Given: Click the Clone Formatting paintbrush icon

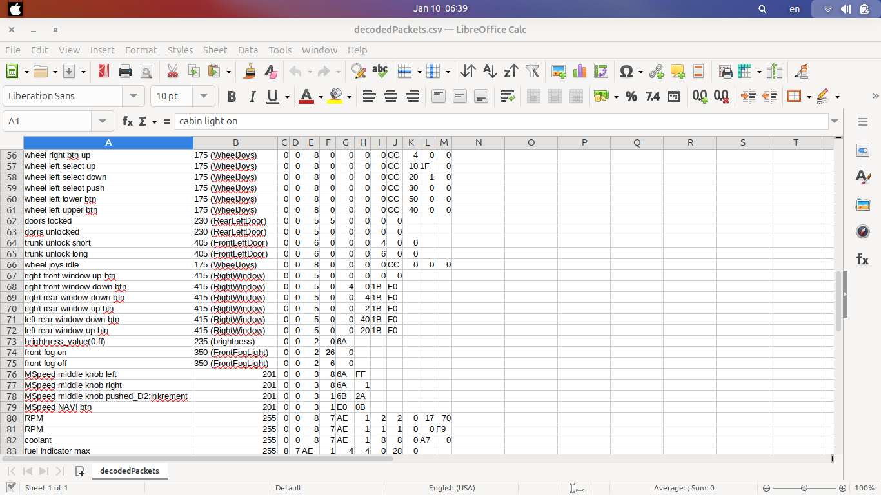Looking at the screenshot, I should click(250, 72).
